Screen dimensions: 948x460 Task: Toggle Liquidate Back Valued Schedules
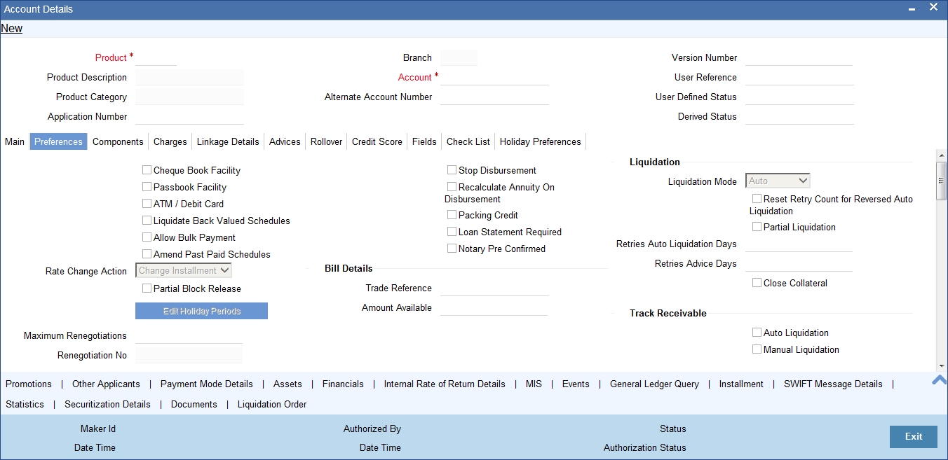(x=147, y=221)
